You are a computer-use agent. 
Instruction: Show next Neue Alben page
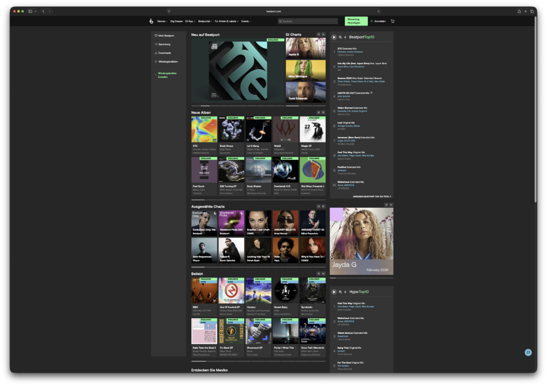pos(323,112)
